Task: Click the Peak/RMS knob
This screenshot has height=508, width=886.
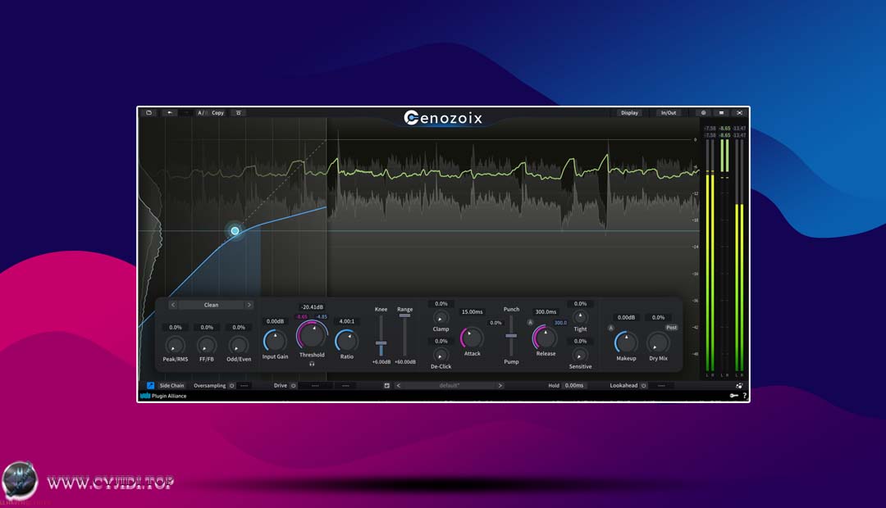Action: point(176,344)
